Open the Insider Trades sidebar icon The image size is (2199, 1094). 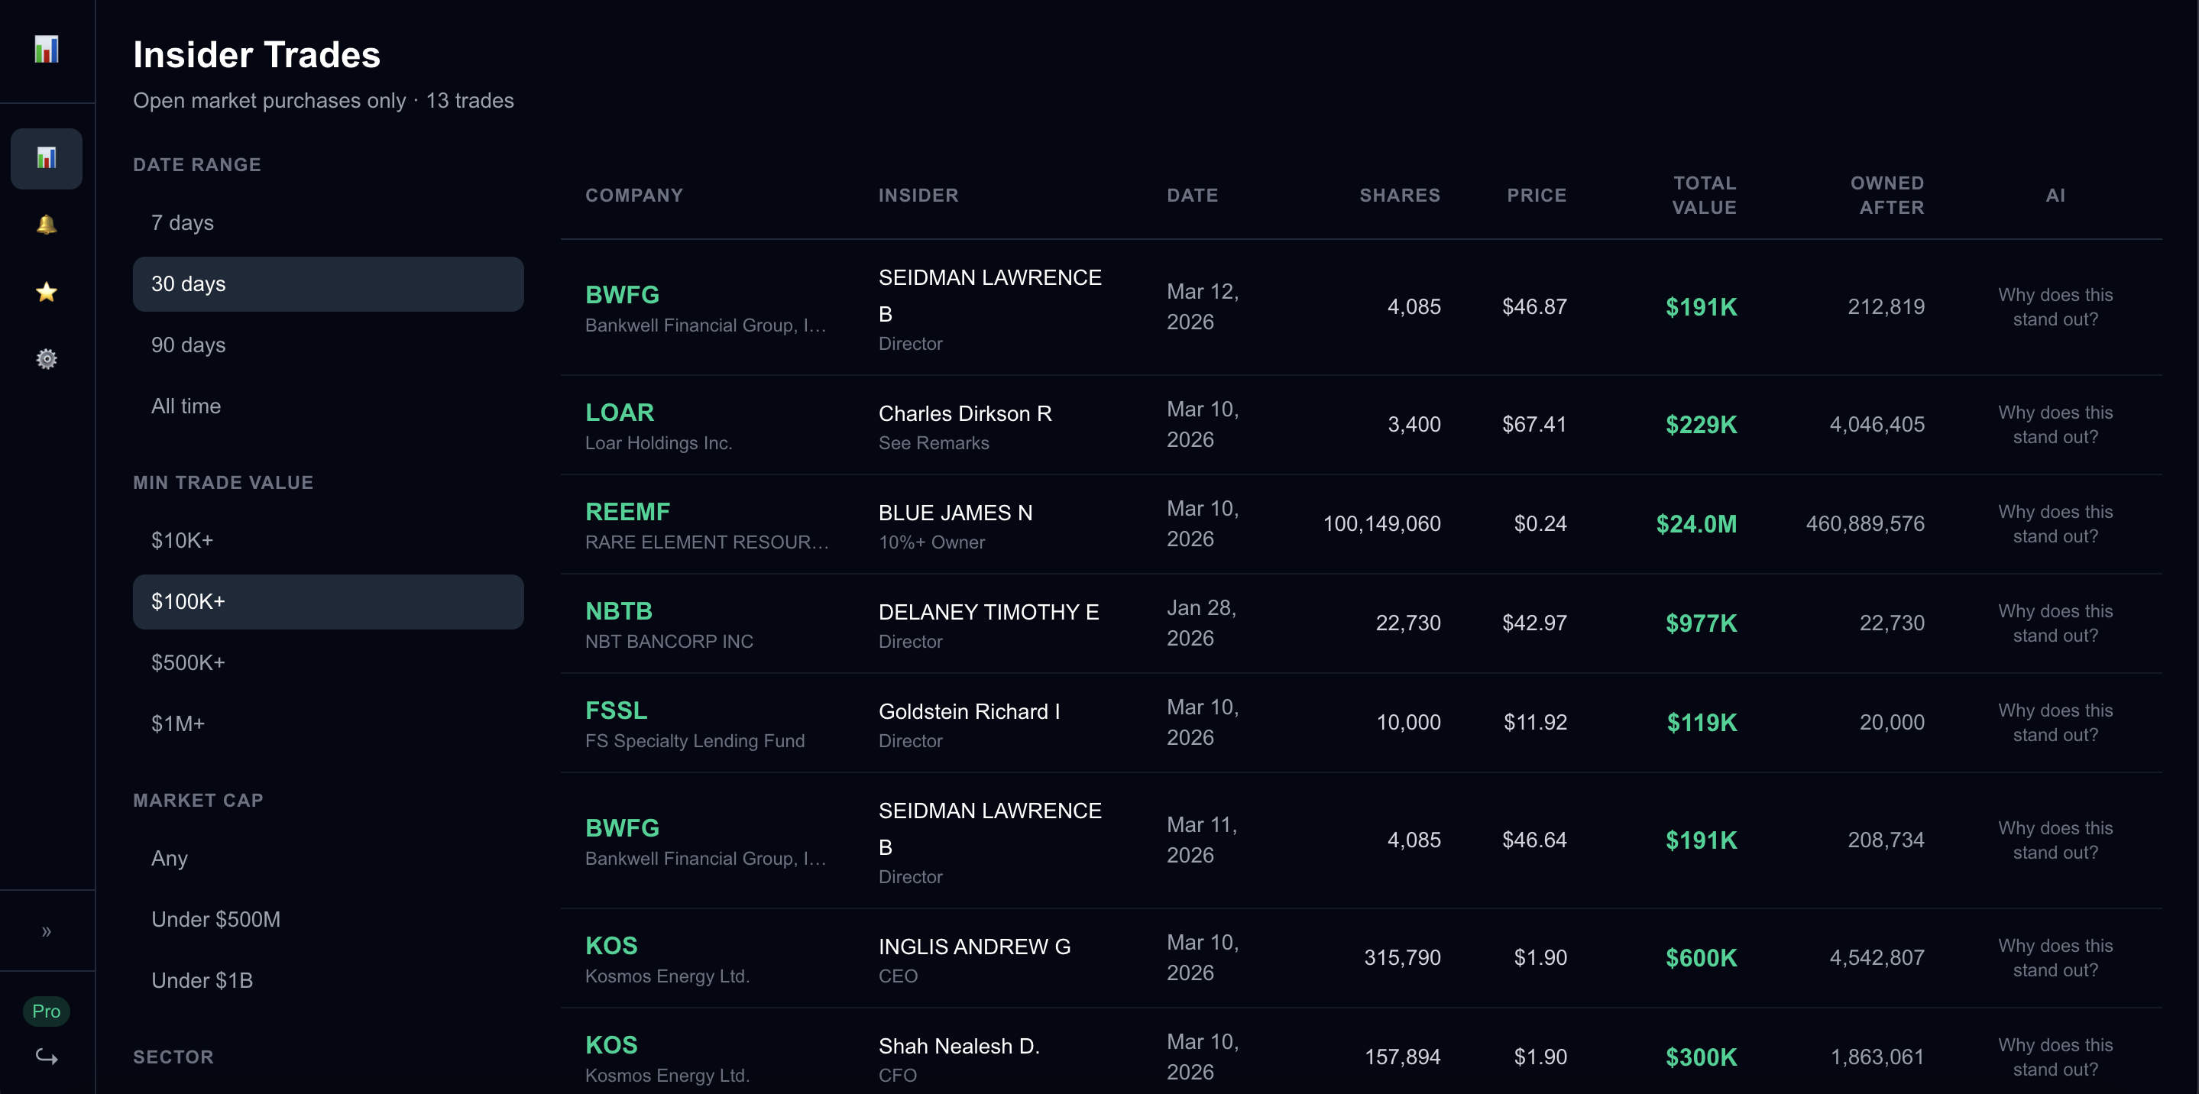coord(46,158)
